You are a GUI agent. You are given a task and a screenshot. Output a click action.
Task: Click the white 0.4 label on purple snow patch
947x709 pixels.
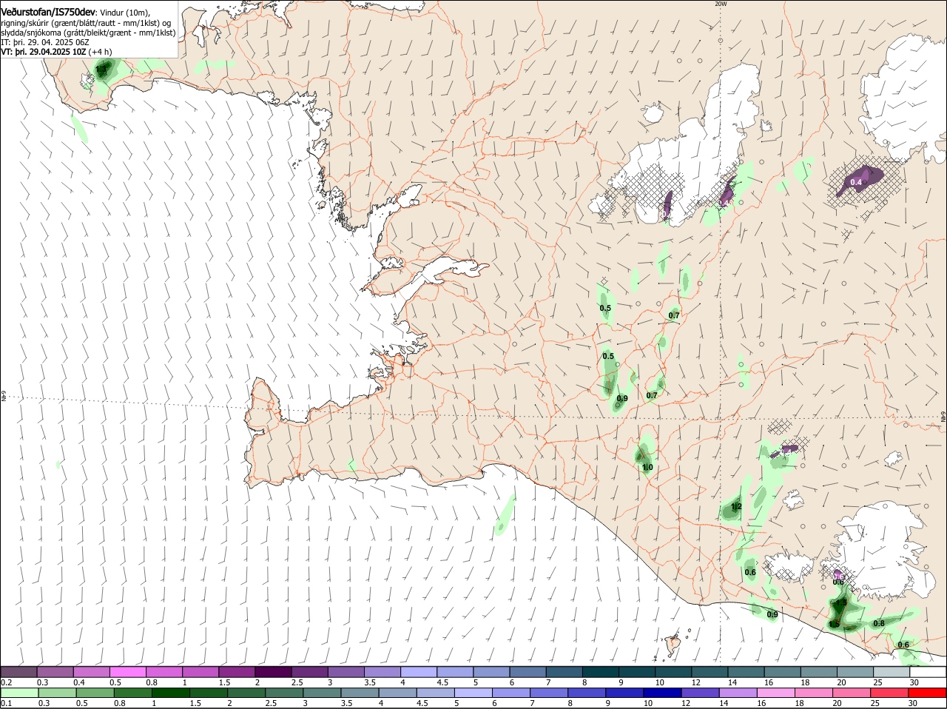click(856, 182)
